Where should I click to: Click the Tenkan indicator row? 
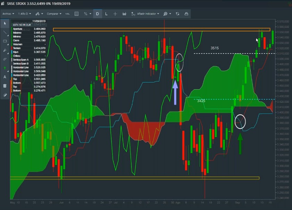[29, 48]
